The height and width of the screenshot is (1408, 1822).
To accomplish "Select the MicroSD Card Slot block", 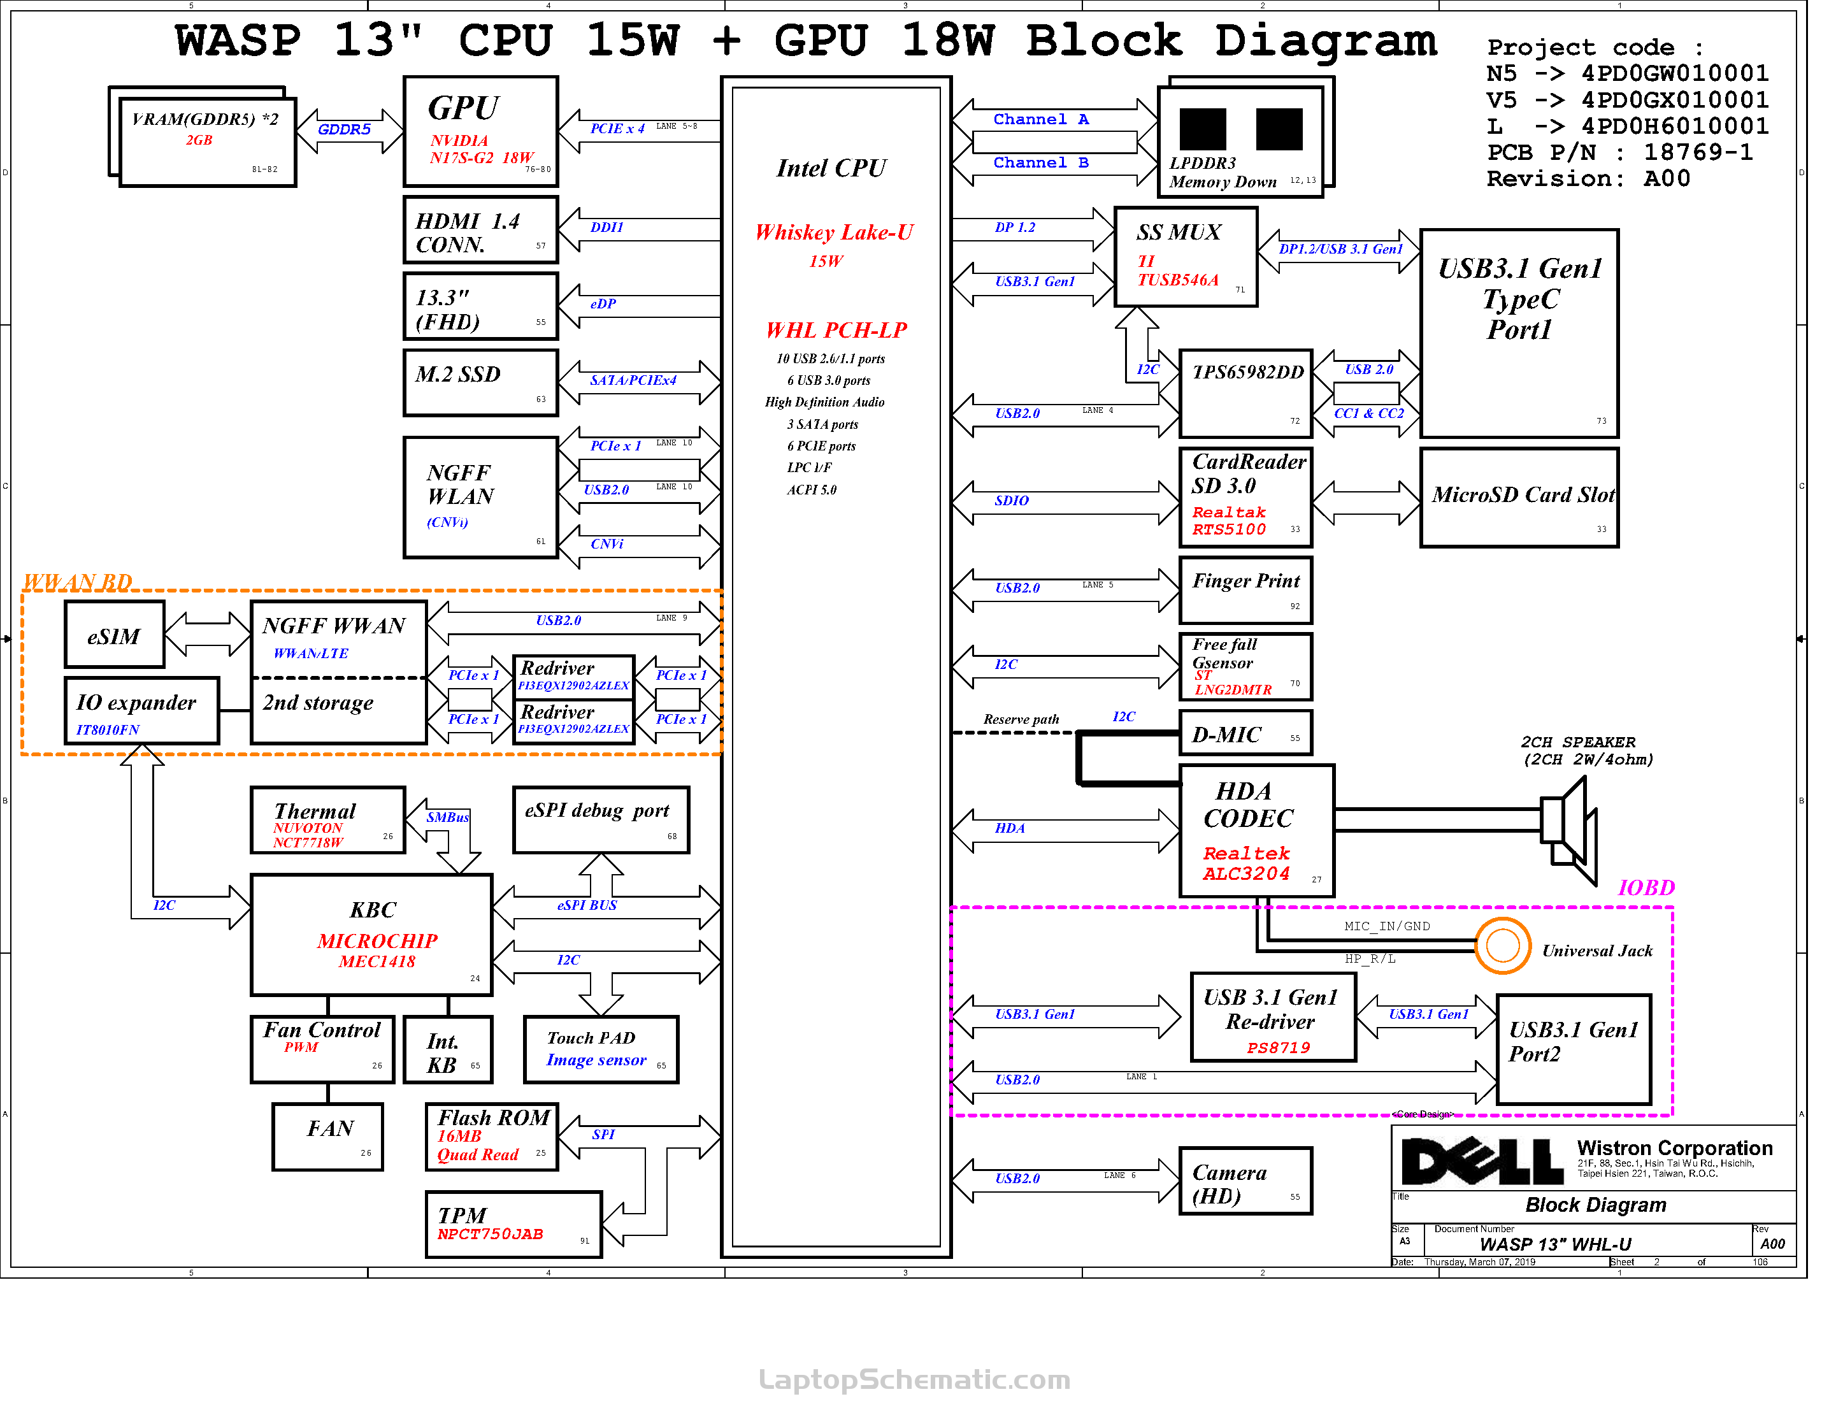I will tap(1520, 498).
